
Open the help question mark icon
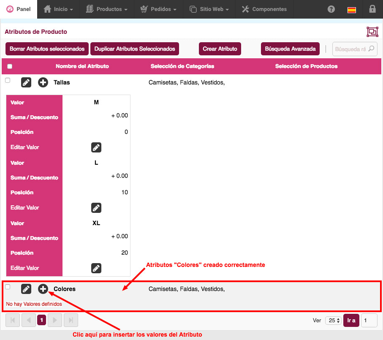(331, 9)
